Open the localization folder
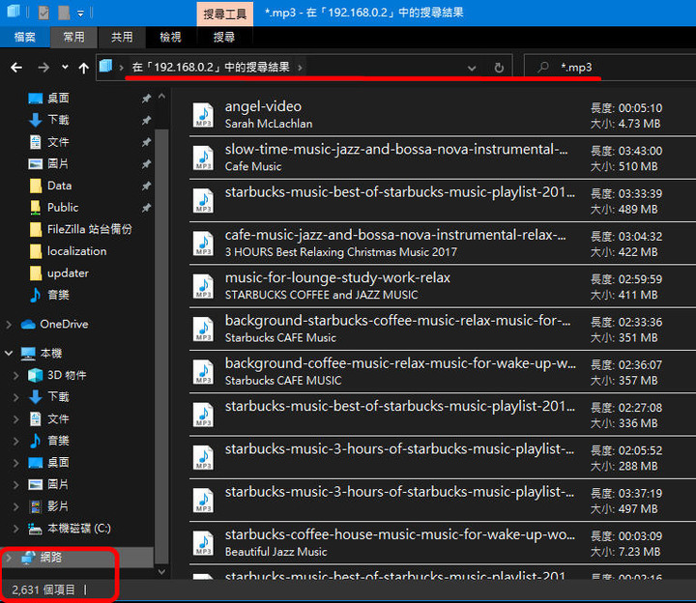Screen dimensions: 696x603 (x=76, y=251)
